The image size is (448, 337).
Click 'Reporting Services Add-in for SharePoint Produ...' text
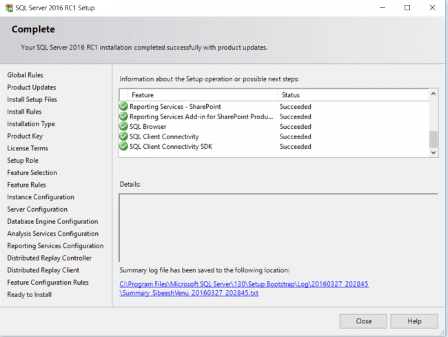(201, 116)
